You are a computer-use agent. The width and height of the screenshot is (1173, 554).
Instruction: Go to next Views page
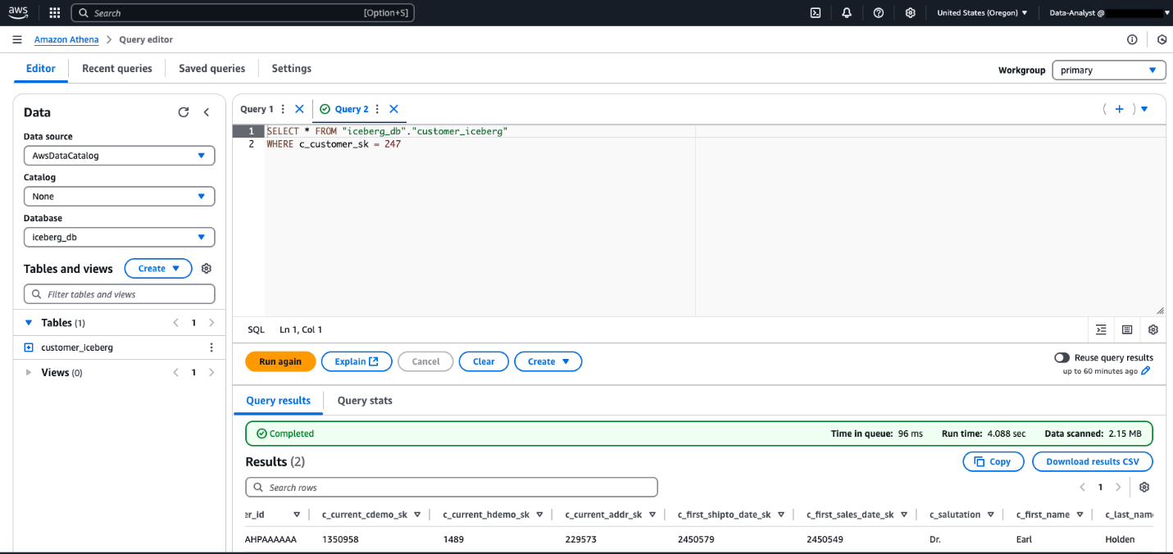tap(211, 372)
